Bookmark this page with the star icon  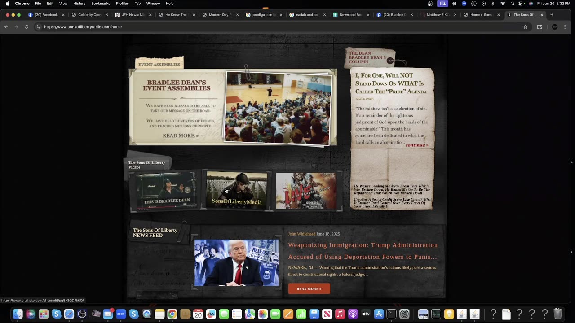click(x=526, y=27)
